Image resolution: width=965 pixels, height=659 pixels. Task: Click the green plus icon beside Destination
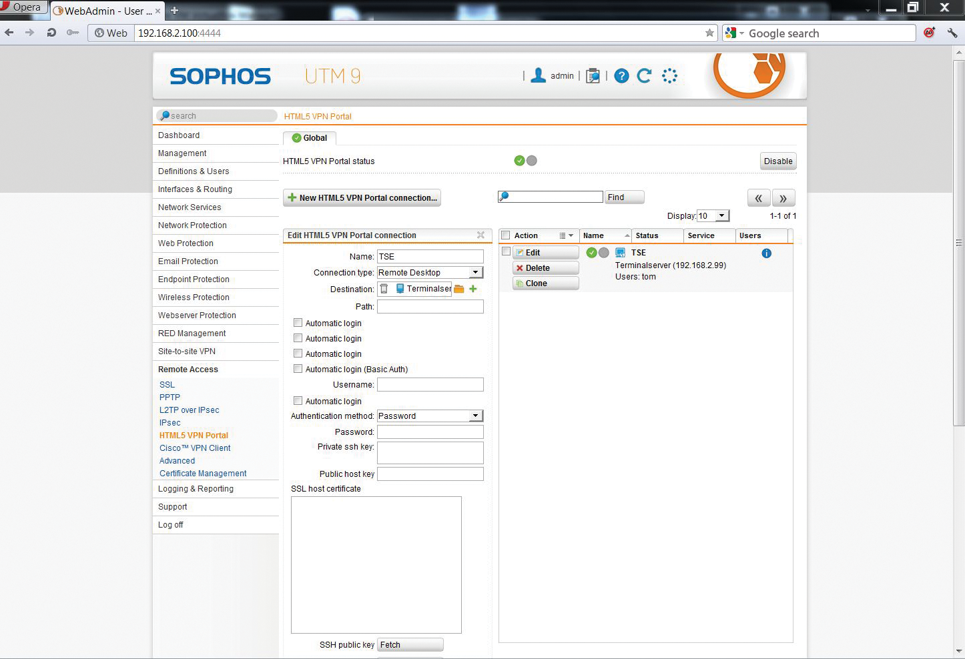pos(473,289)
